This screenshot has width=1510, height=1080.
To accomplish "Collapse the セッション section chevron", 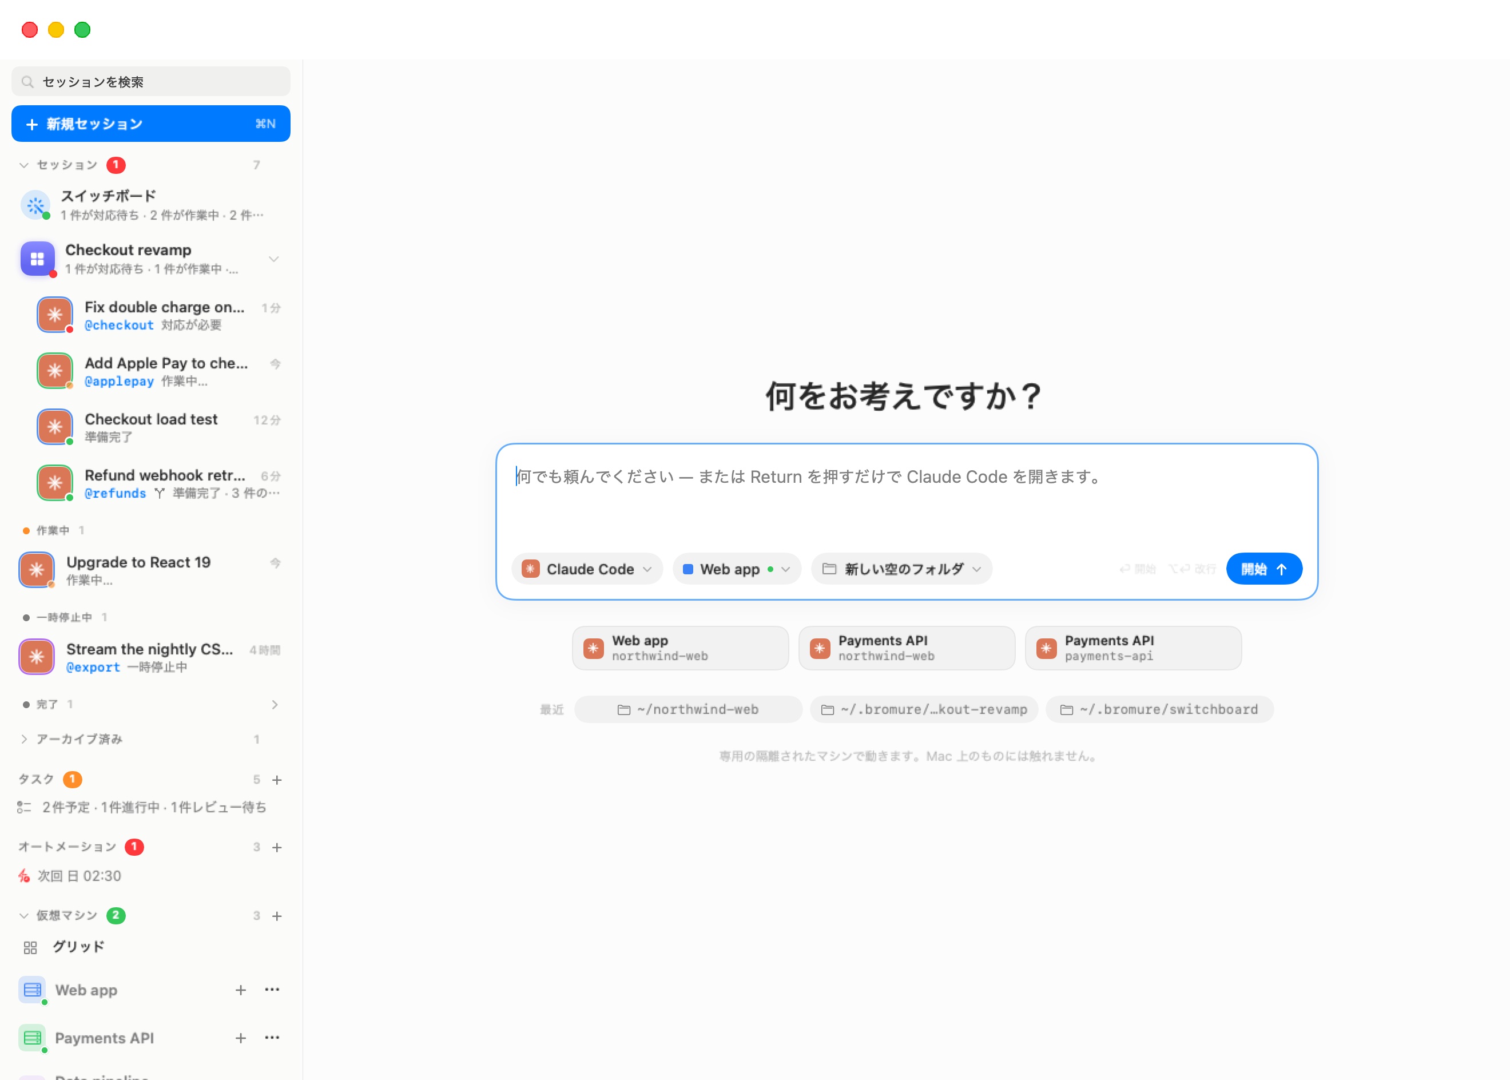I will point(24,165).
